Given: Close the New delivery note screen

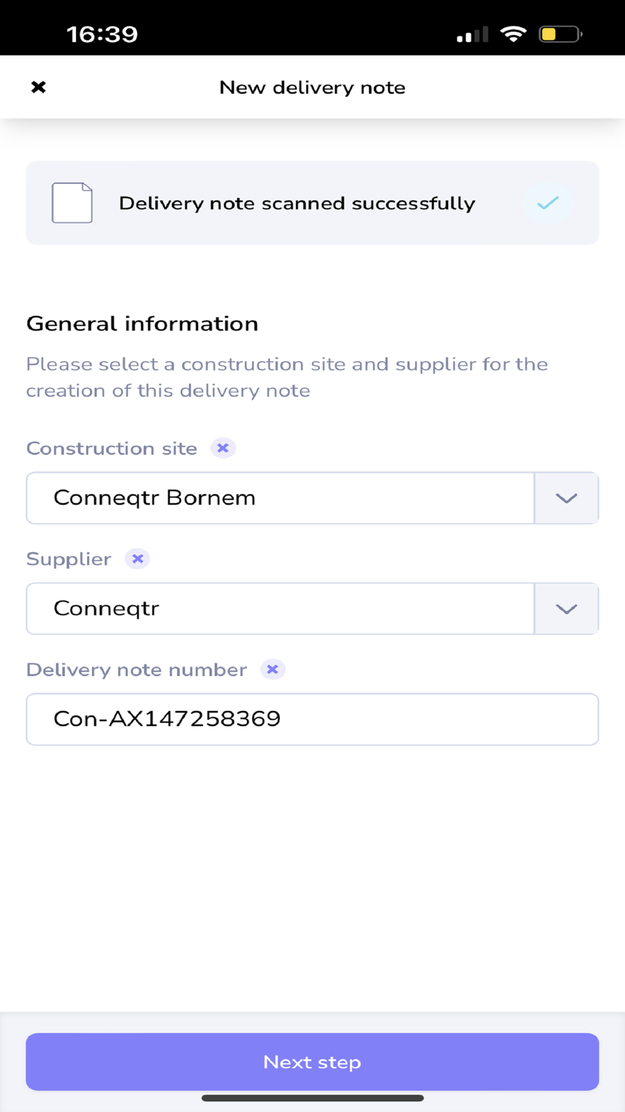Looking at the screenshot, I should [x=38, y=87].
